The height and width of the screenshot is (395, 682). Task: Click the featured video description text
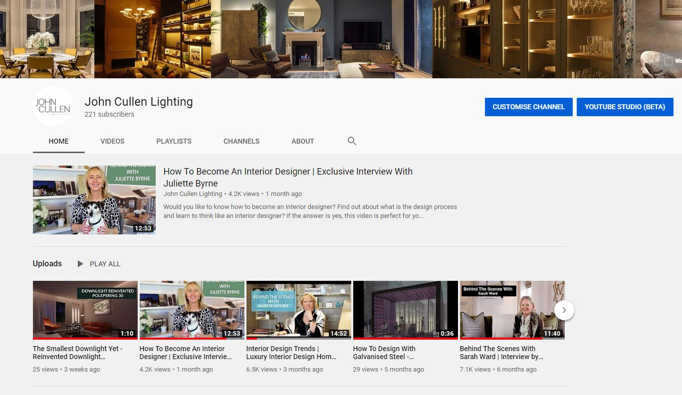click(x=310, y=211)
